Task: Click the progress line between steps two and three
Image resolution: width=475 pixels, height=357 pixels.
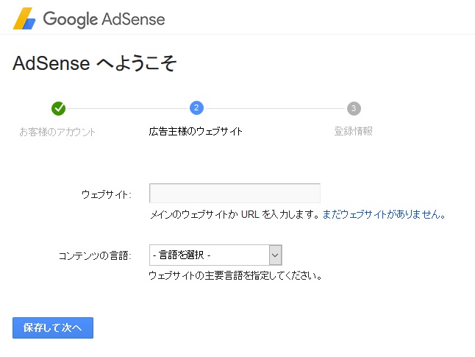Action: click(275, 108)
